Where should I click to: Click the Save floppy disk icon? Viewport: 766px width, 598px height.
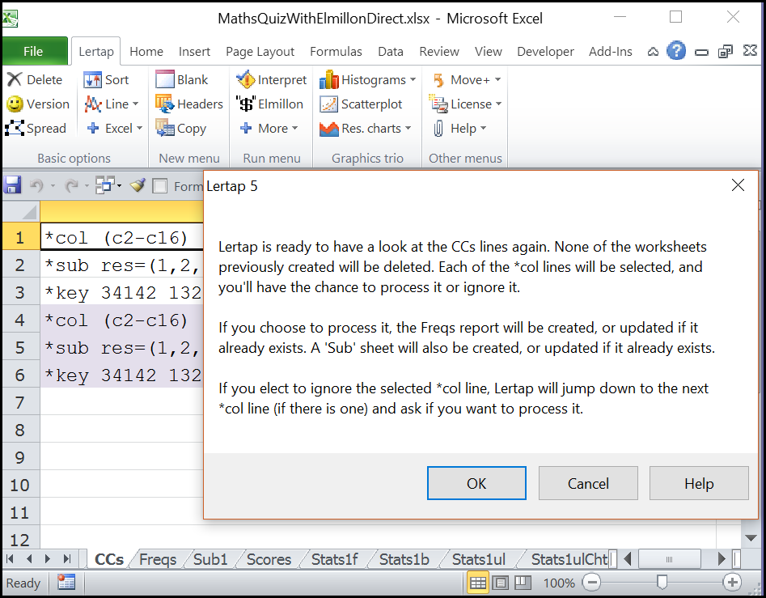13,185
